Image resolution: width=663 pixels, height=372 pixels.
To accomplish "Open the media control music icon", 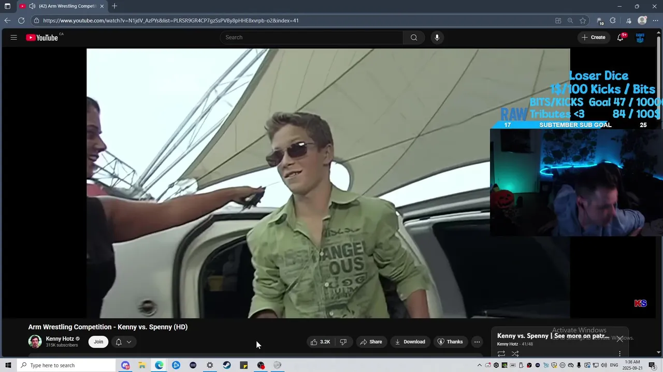I will [x=629, y=21].
